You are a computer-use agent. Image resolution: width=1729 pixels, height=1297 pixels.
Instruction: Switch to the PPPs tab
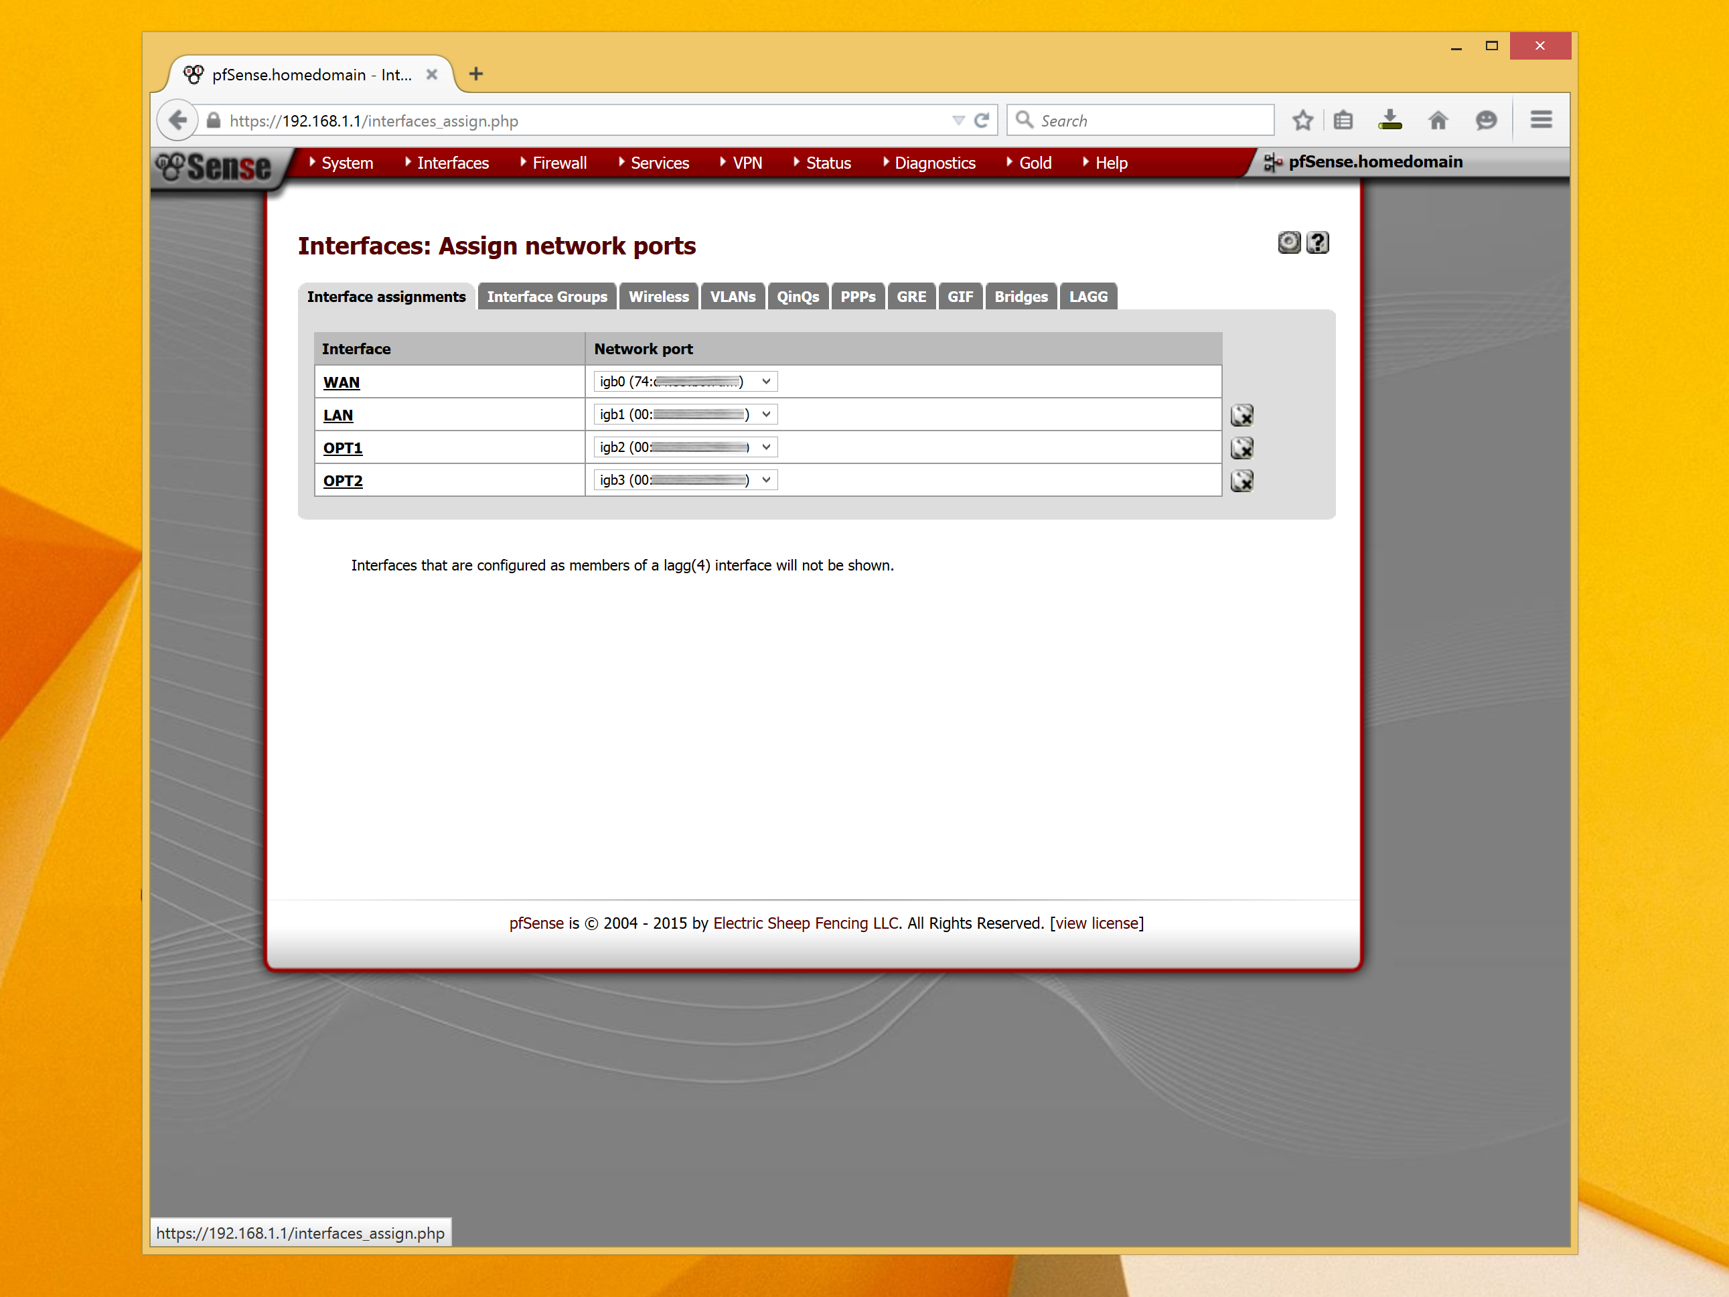click(x=857, y=297)
